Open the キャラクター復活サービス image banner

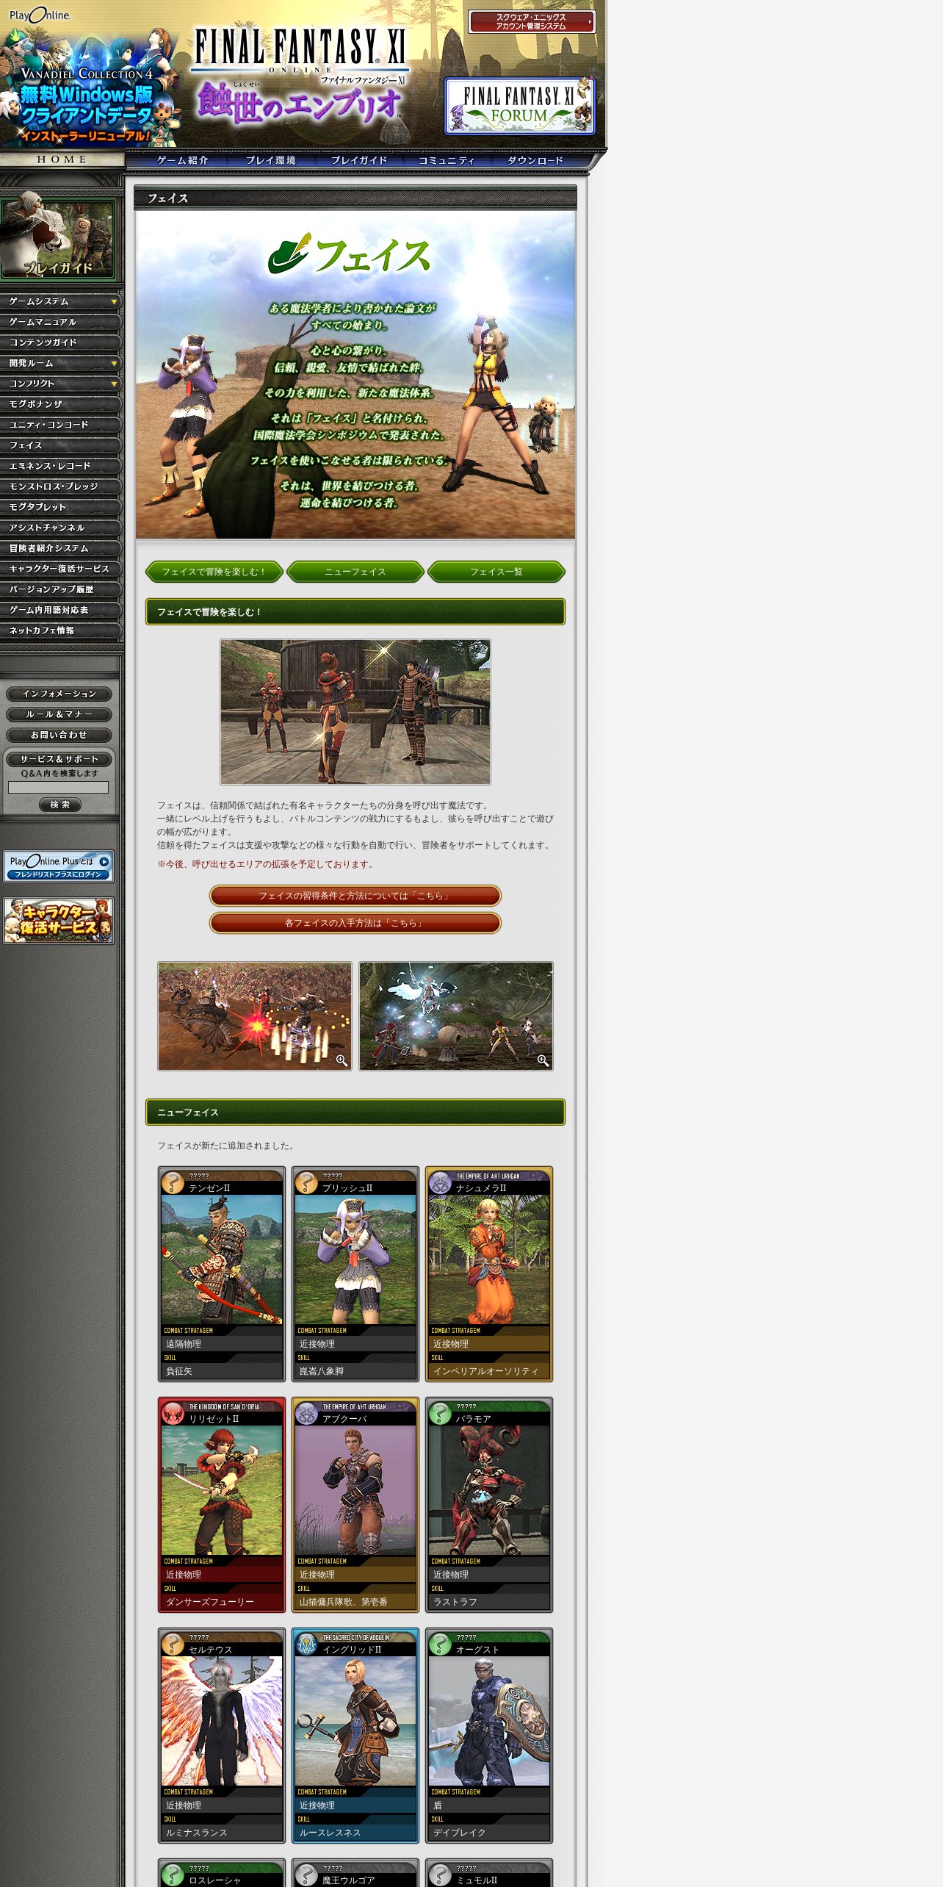click(x=58, y=921)
